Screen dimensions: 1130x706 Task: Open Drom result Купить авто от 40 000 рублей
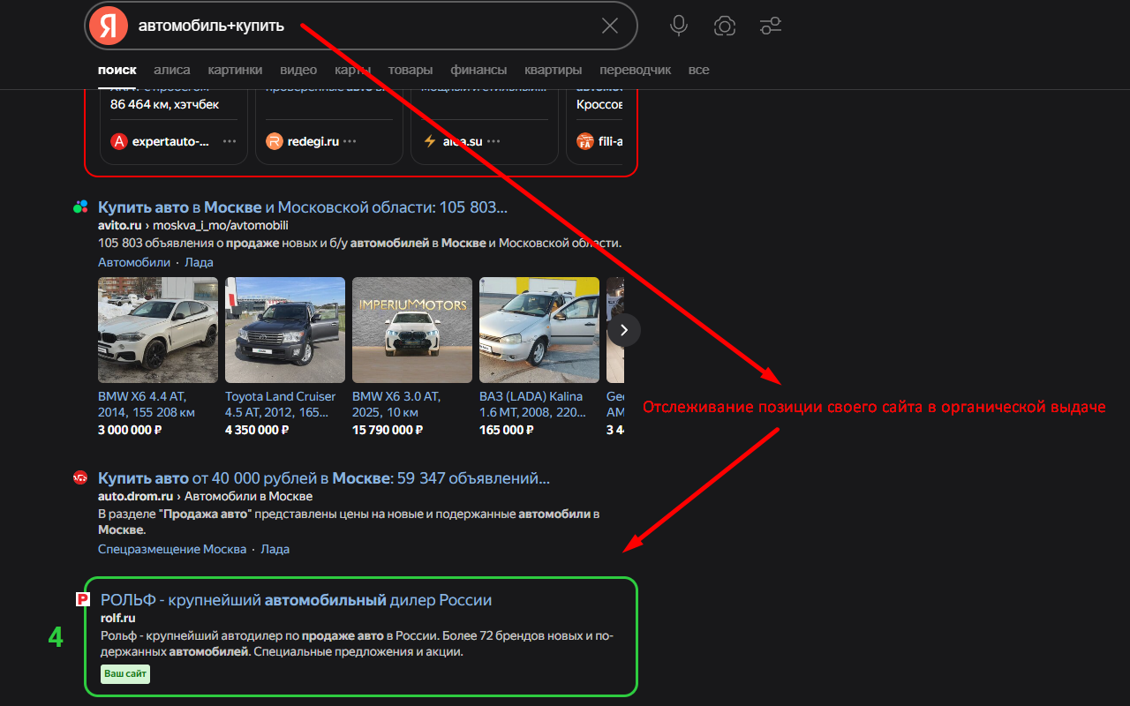point(324,478)
